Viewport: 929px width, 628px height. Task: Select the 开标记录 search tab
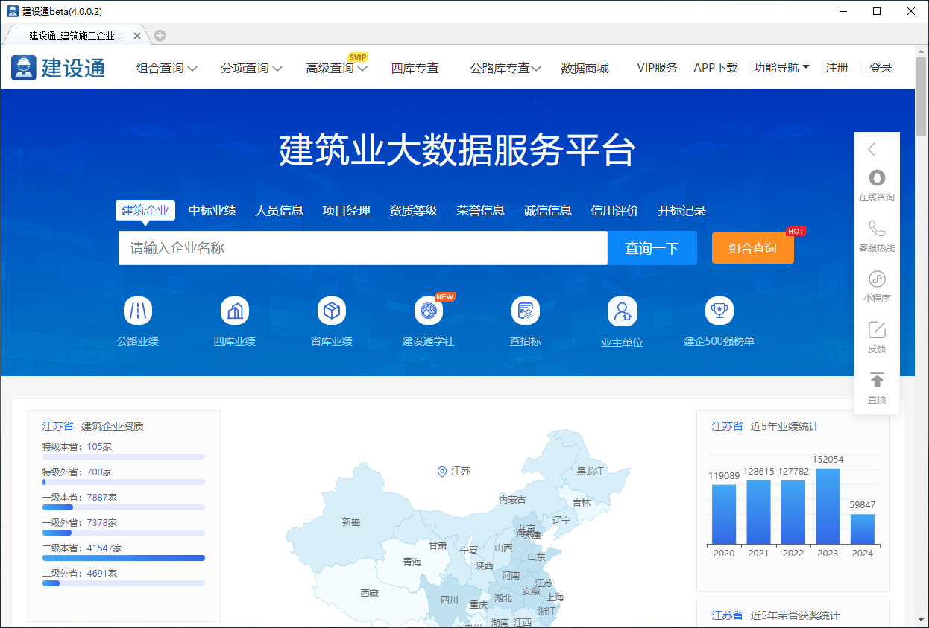pyautogui.click(x=682, y=210)
